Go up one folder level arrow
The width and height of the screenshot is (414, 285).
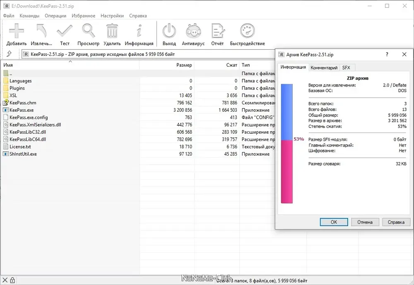(9, 54)
